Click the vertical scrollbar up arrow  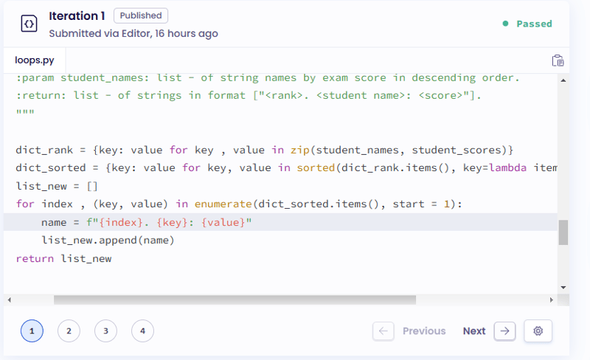[563, 80]
